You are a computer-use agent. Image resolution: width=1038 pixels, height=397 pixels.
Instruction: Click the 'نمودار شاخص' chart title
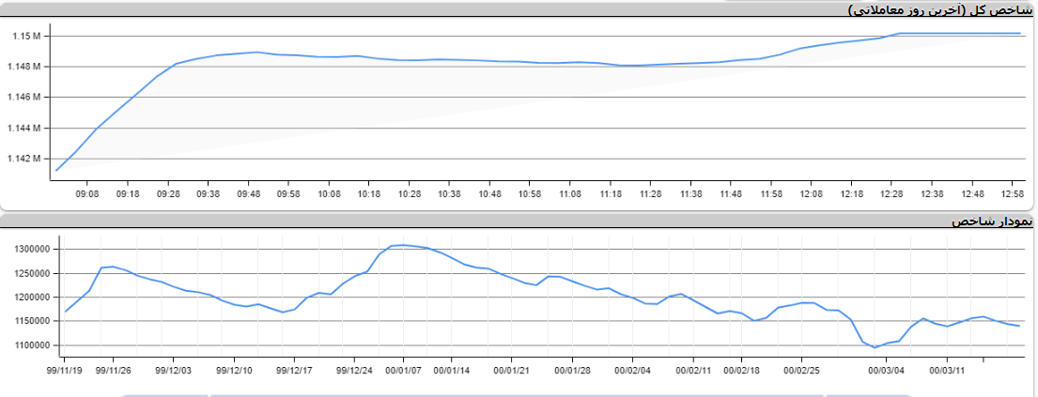click(992, 221)
